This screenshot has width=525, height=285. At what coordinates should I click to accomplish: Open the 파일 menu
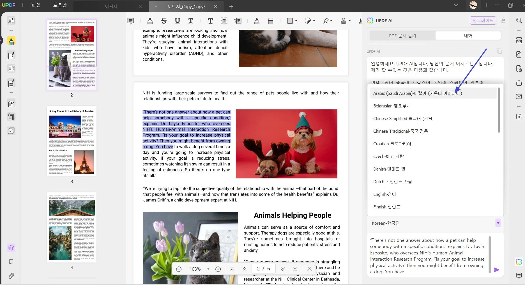(36, 5)
